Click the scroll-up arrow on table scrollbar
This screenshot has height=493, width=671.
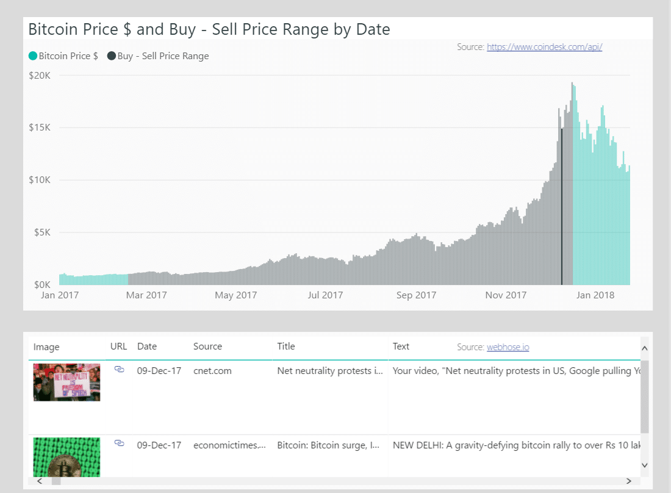coord(645,348)
